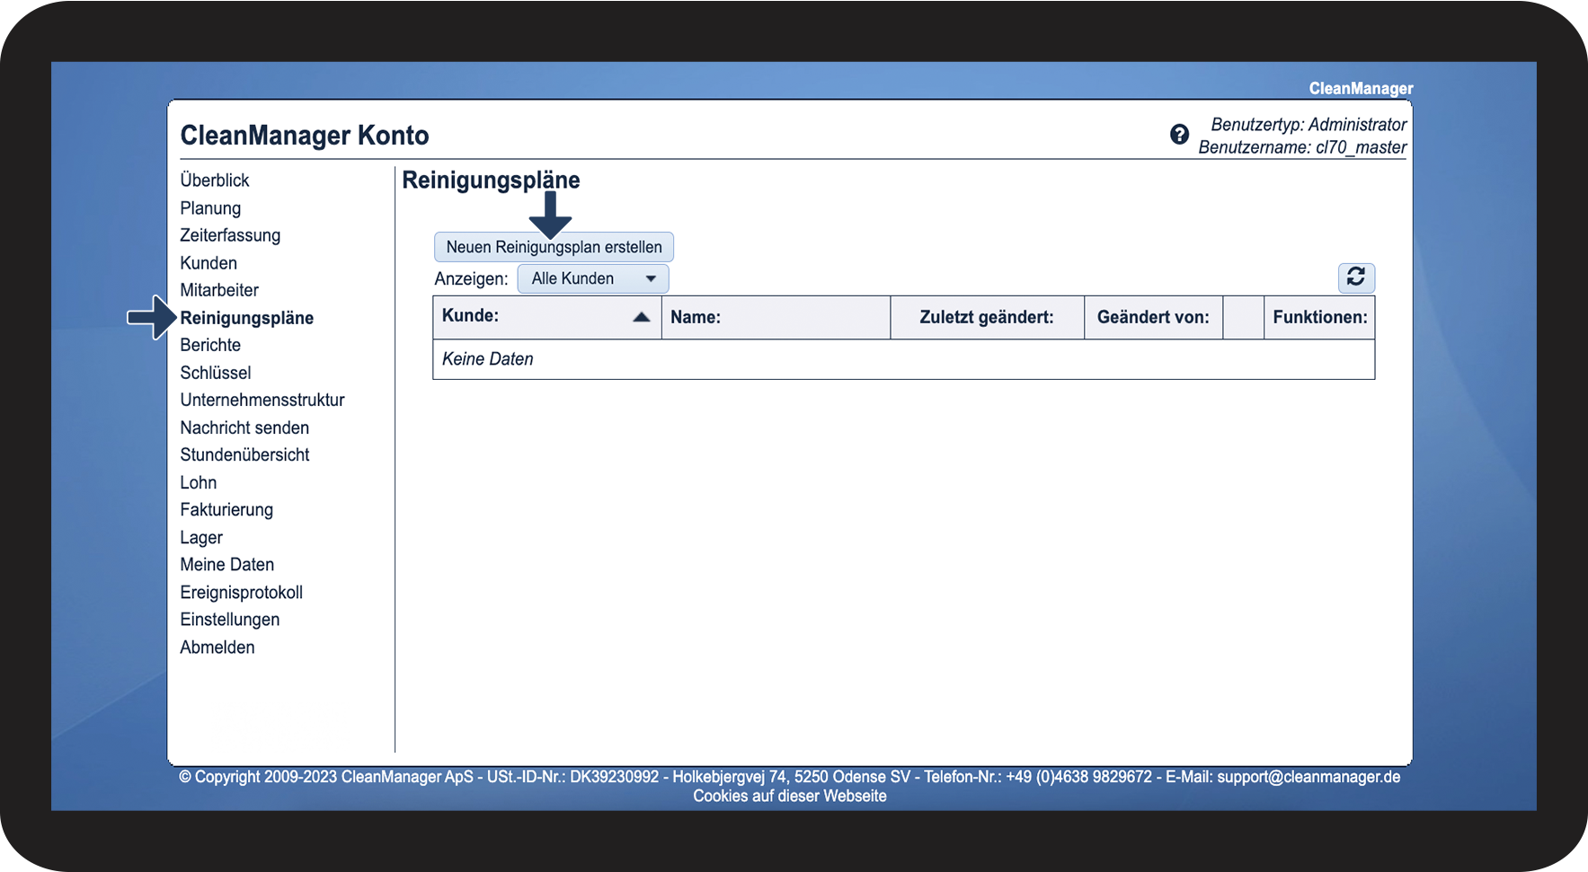Open Überblick in the sidebar

point(215,181)
